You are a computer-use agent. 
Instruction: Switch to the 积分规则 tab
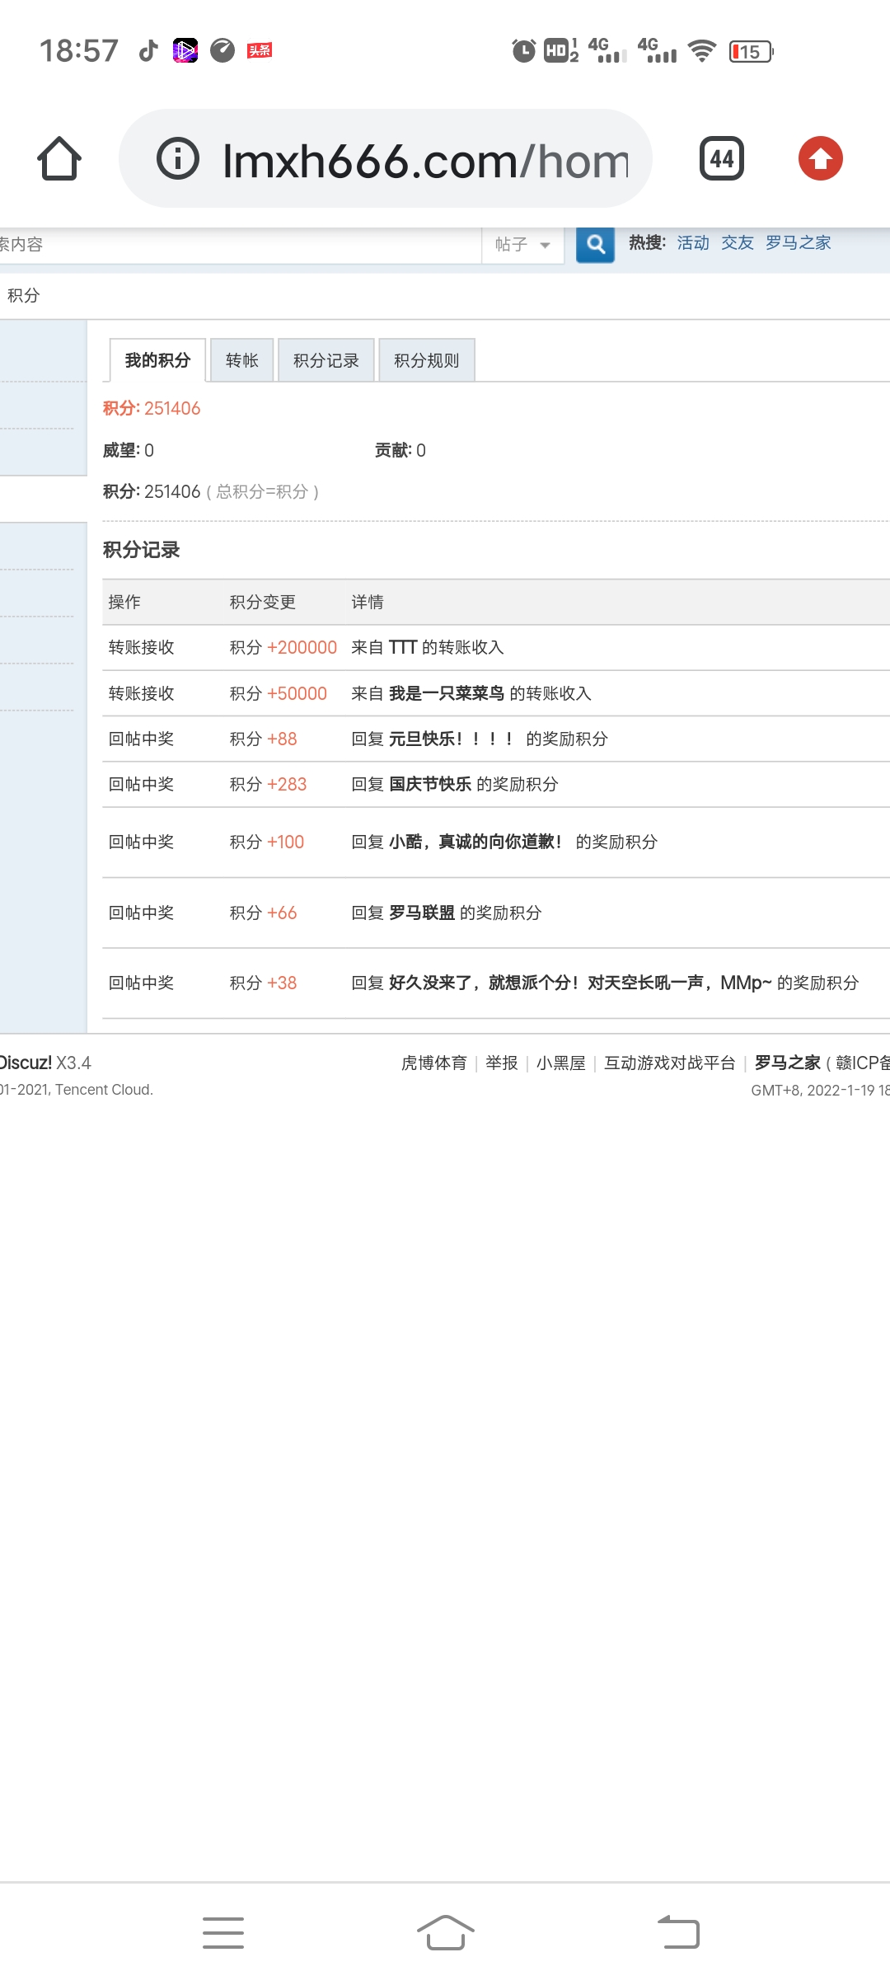[427, 360]
